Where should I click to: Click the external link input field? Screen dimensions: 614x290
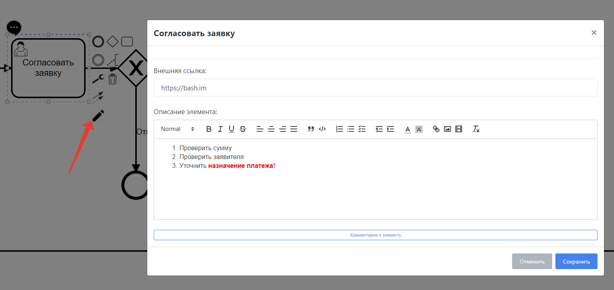coord(376,88)
